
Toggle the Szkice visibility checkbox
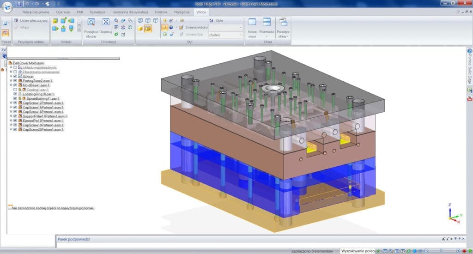(15, 76)
